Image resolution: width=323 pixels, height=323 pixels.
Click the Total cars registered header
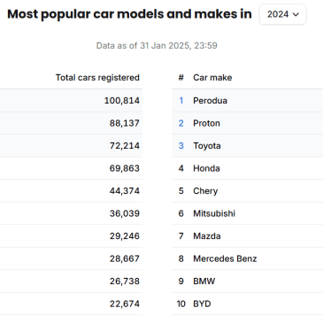(97, 78)
